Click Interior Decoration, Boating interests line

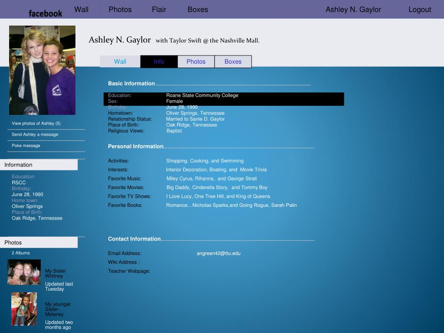(x=216, y=170)
